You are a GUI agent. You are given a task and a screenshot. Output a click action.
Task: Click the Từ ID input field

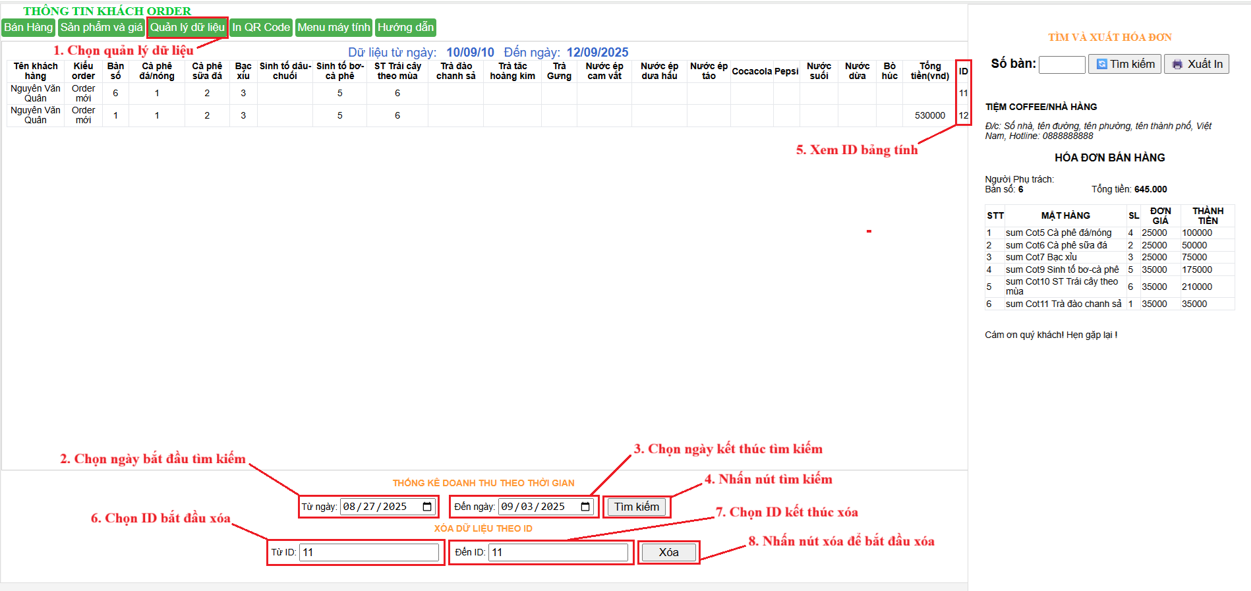369,552
